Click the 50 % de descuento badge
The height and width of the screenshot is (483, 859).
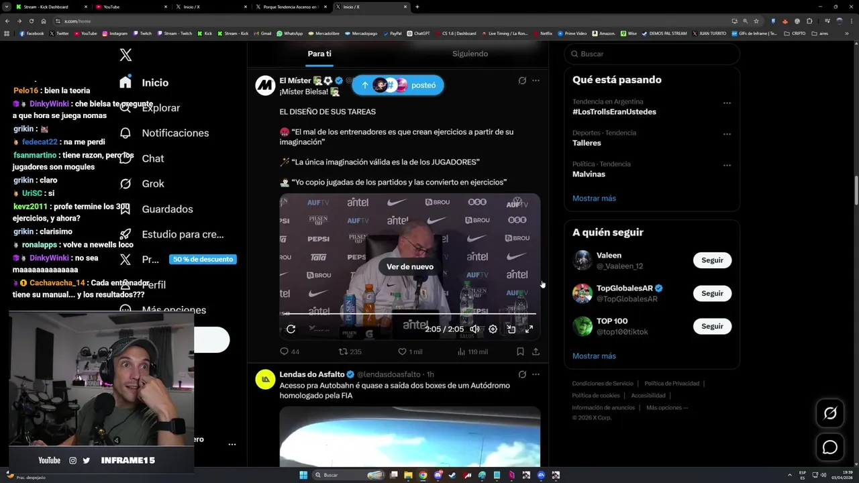[x=203, y=260]
